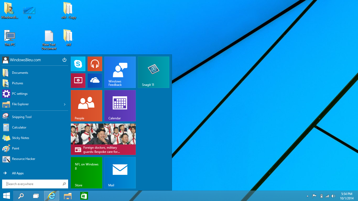Viewport: 358px width, 201px height.
Task: Open File Explorer from the Start menu
Action: 35,104
